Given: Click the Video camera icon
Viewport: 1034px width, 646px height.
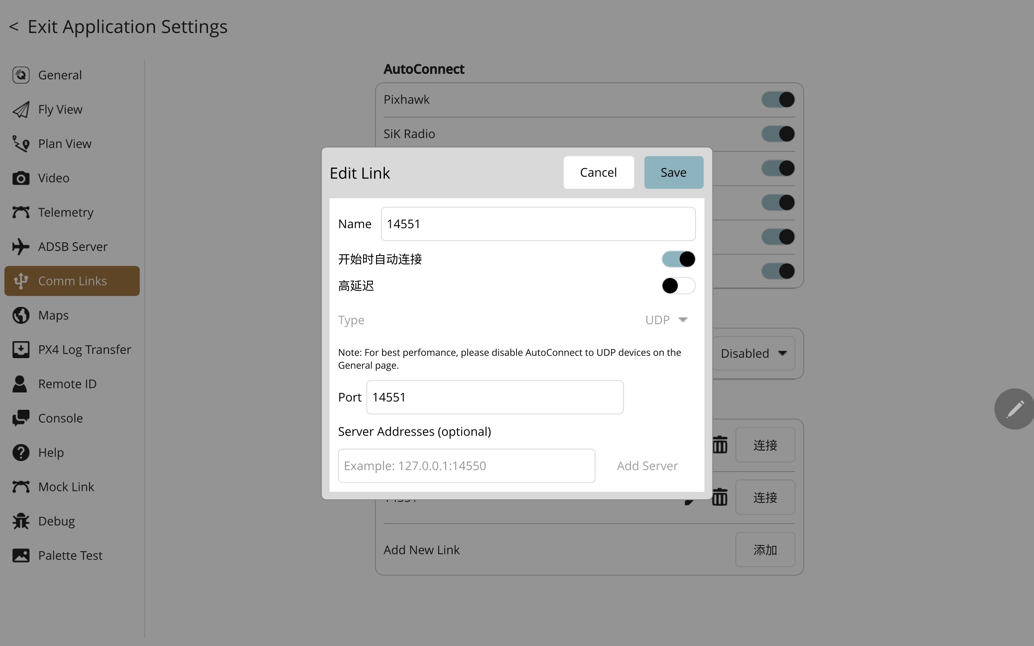Looking at the screenshot, I should coord(21,178).
